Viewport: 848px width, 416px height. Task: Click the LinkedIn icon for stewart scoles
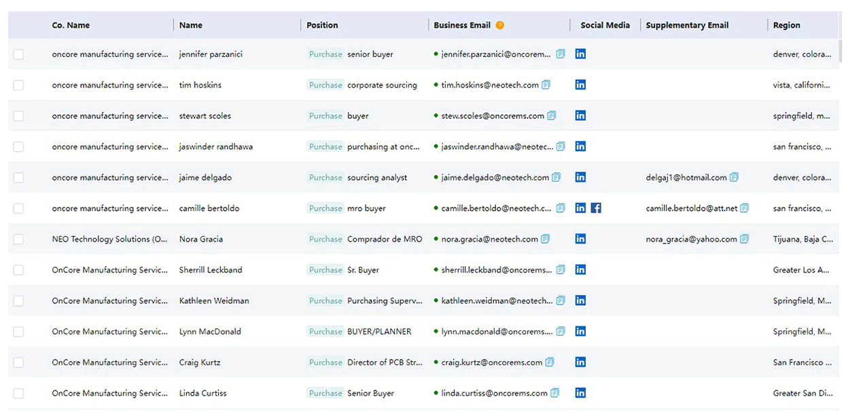coord(580,116)
